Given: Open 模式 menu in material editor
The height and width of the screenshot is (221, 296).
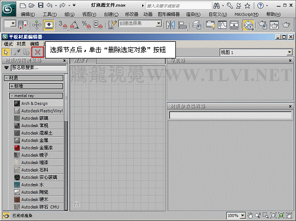Looking at the screenshot, I should (8, 44).
